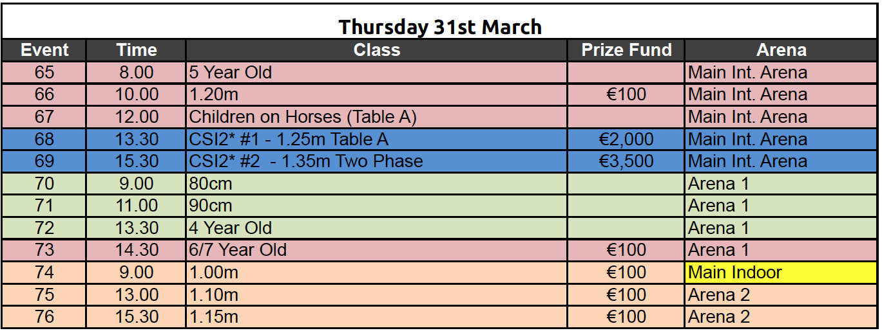882x333 pixels.
Task: Select the Prize Fund column header
Action: point(626,50)
